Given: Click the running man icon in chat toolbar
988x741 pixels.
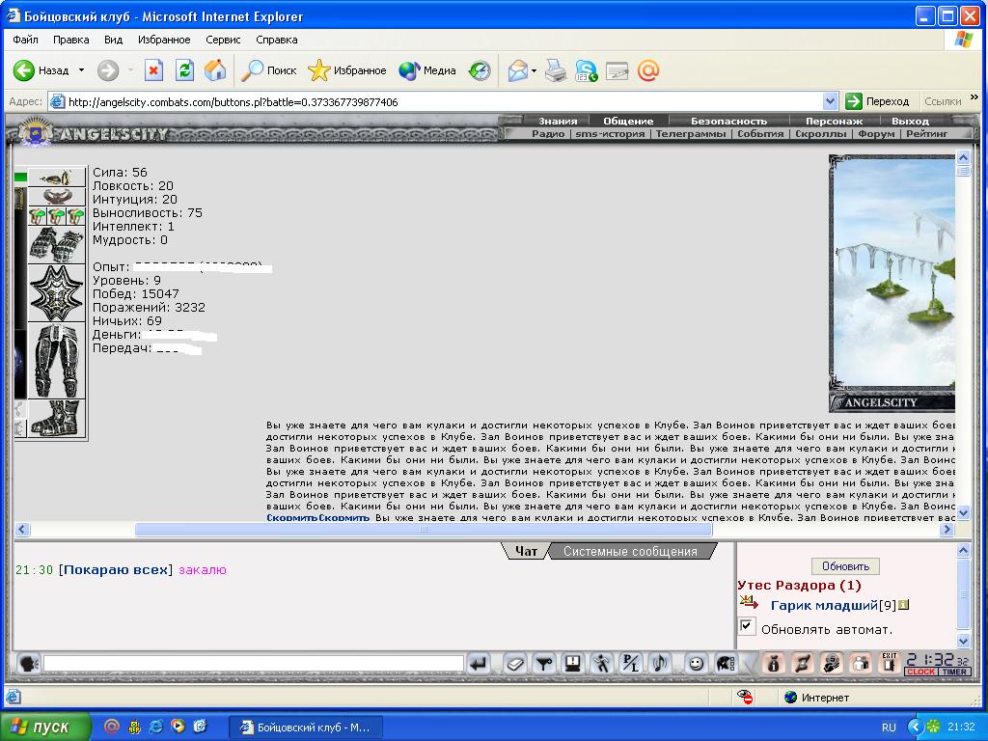Looking at the screenshot, I should 602,663.
